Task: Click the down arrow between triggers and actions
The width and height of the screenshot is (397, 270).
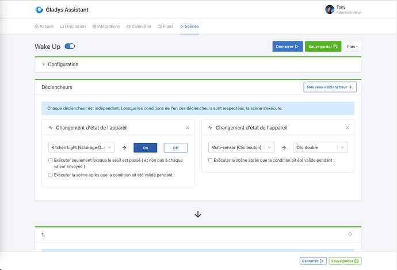Action: (198, 214)
